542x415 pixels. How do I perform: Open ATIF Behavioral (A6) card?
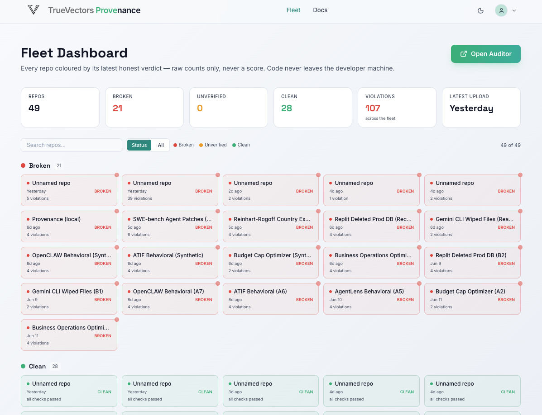pos(271,299)
